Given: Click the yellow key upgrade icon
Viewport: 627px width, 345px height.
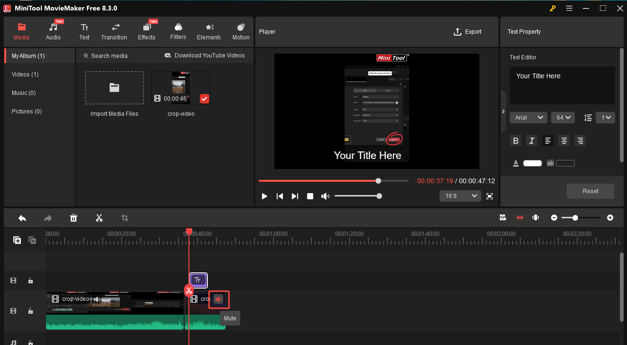Looking at the screenshot, I should (553, 8).
